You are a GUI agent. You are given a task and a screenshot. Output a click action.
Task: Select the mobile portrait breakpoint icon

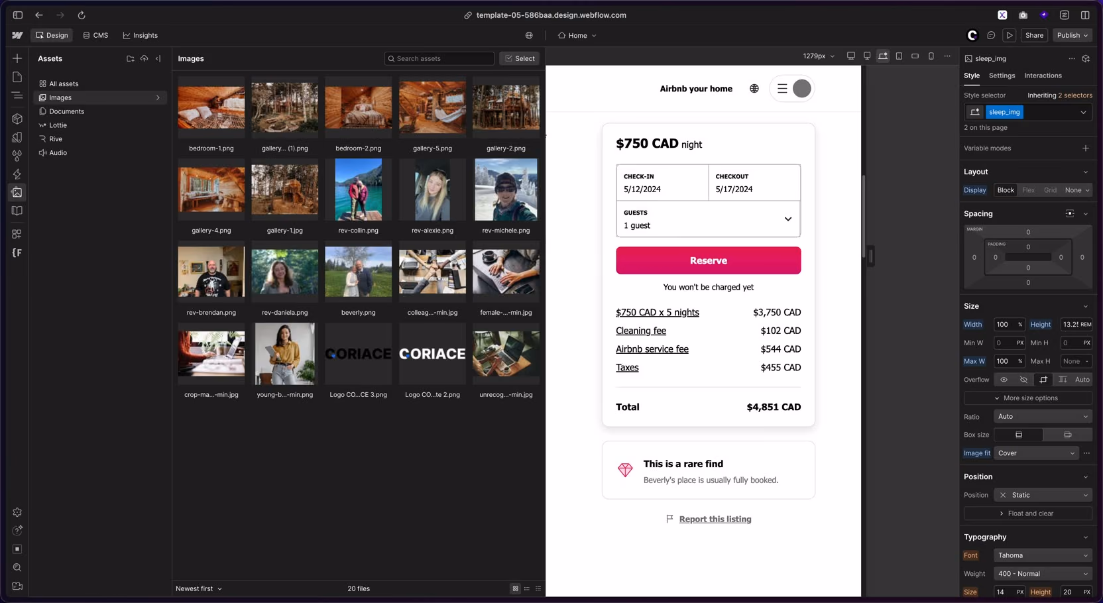tap(931, 56)
